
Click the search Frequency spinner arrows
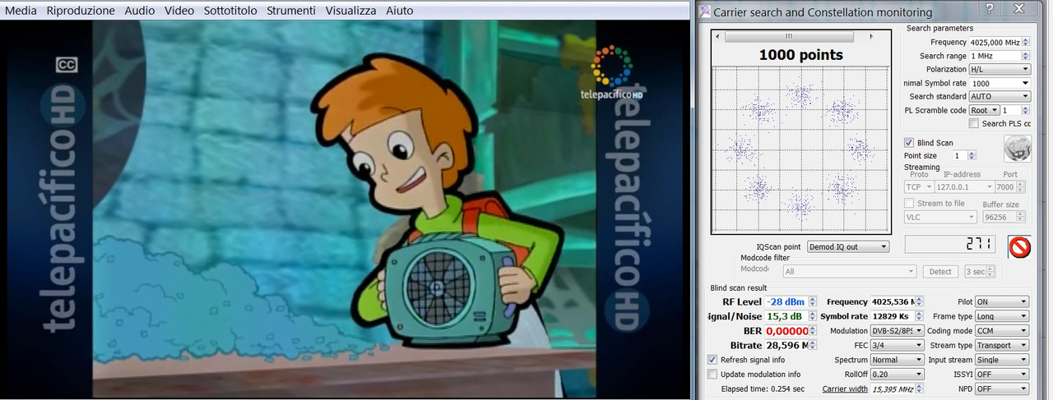click(1026, 42)
